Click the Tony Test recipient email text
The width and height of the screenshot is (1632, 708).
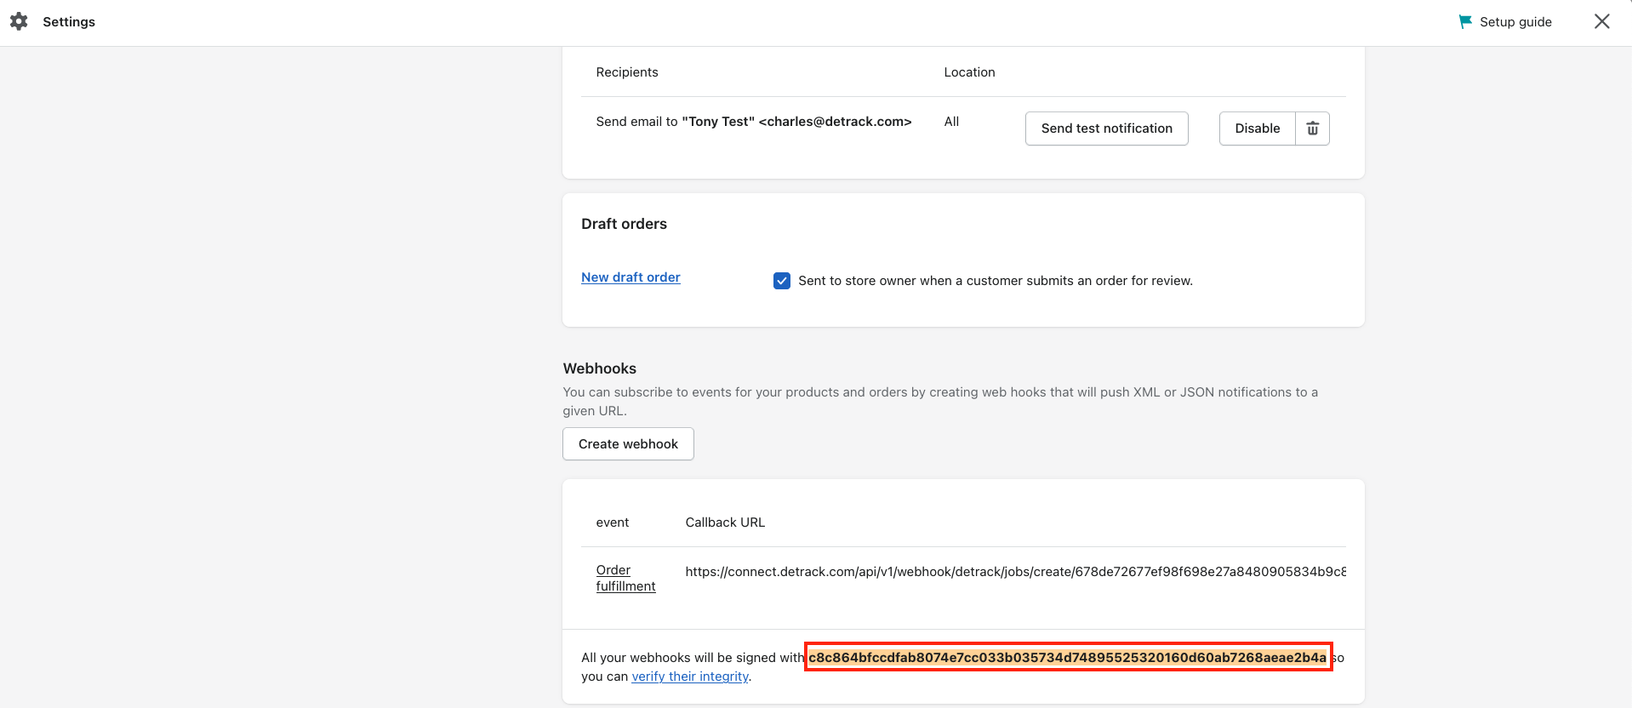pyautogui.click(x=753, y=122)
